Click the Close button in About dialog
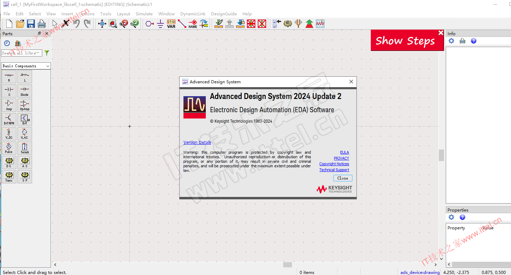The width and height of the screenshot is (511, 275). (343, 178)
